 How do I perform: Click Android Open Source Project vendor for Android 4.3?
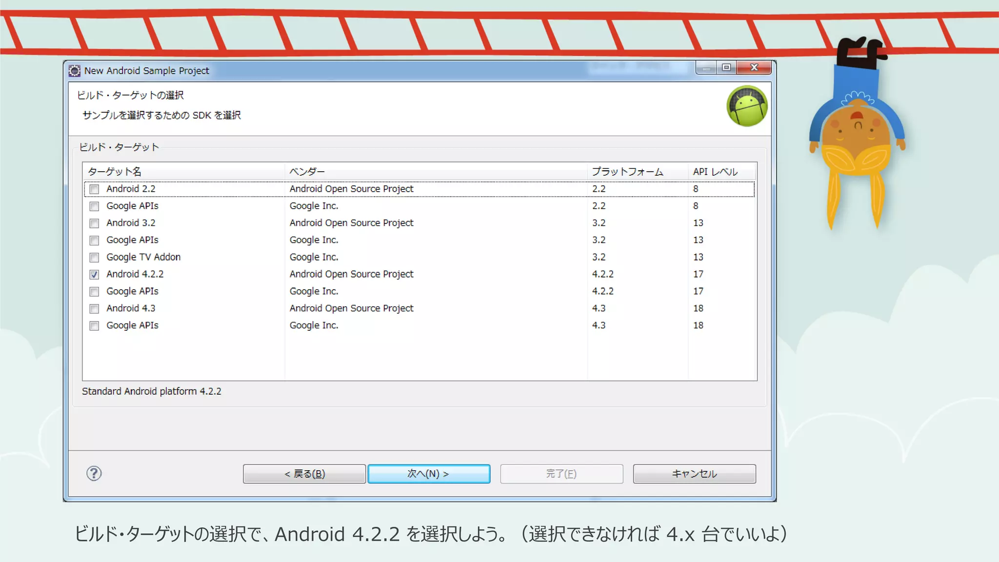point(351,308)
